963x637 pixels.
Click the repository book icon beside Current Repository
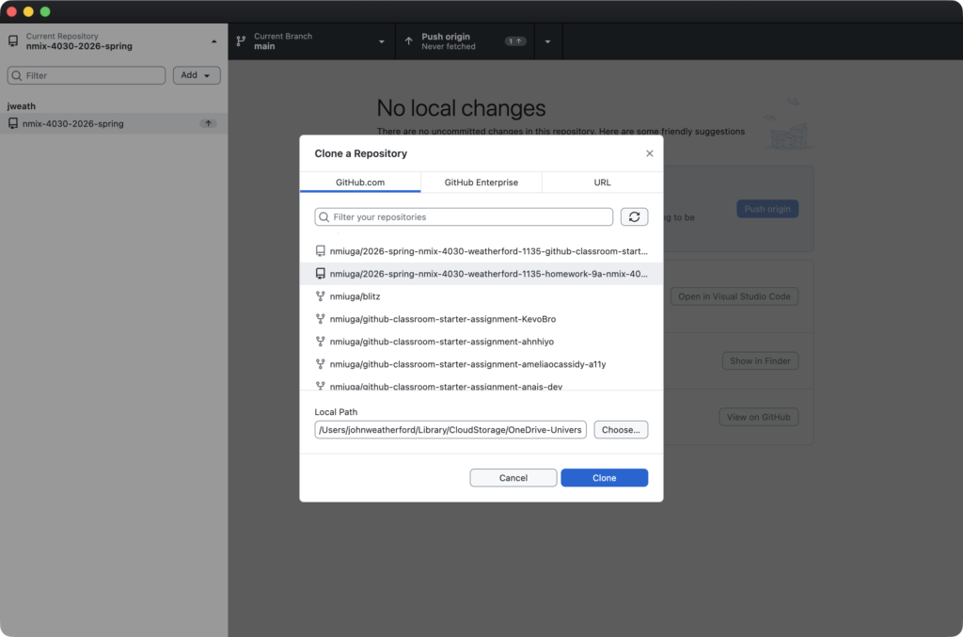[12, 40]
